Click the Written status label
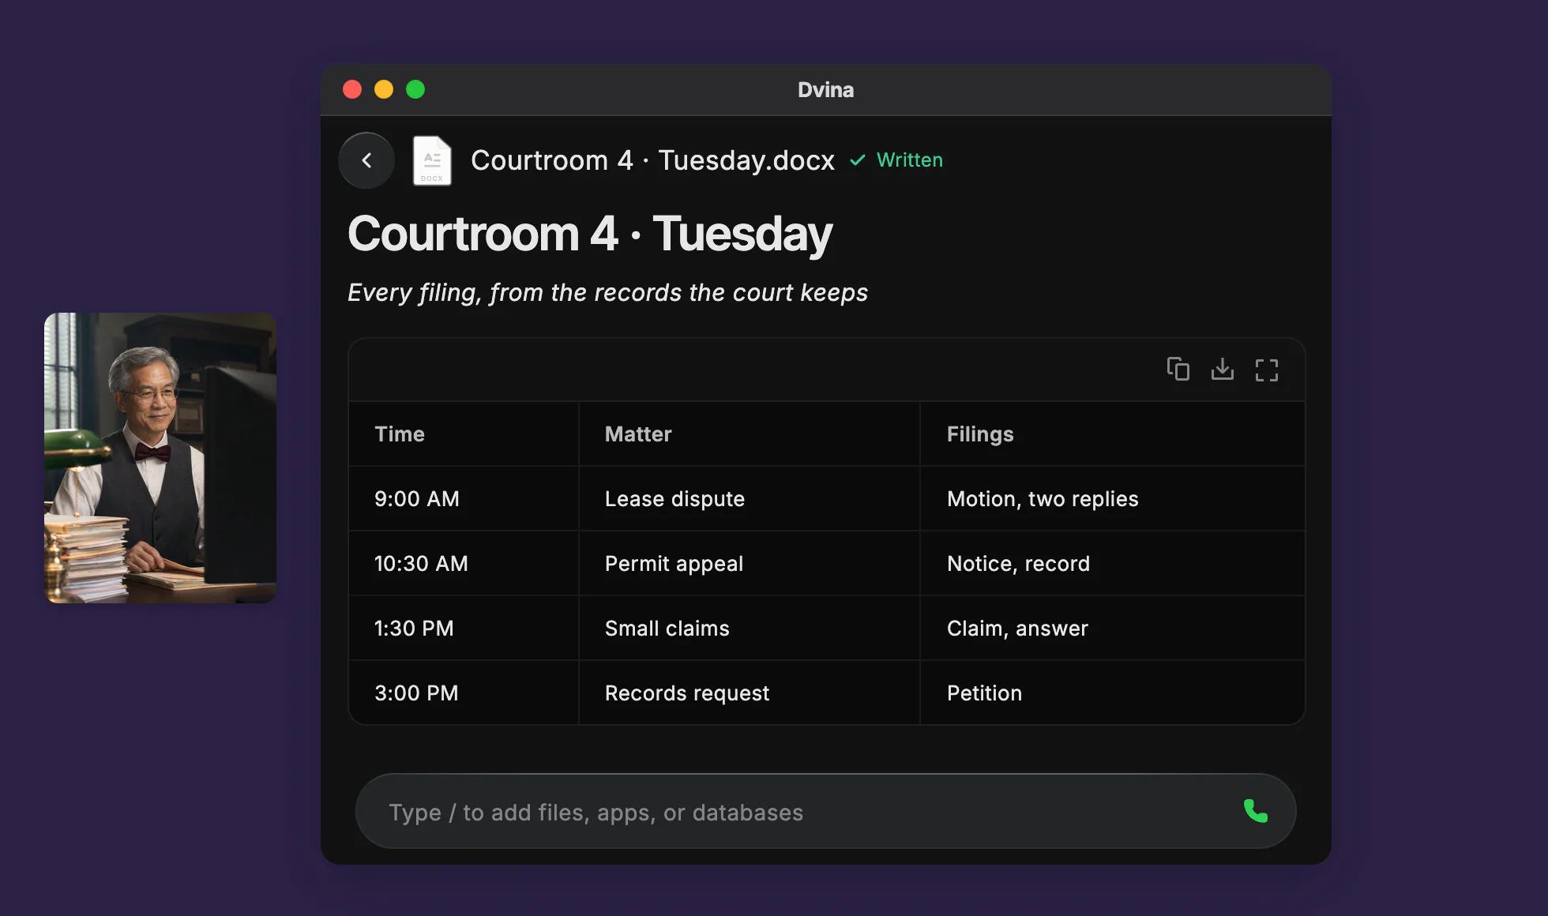The width and height of the screenshot is (1548, 916). point(910,160)
